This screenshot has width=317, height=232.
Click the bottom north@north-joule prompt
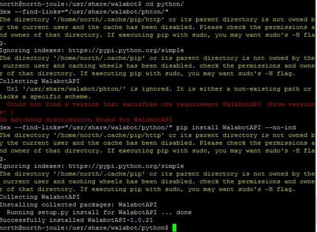click(84, 228)
